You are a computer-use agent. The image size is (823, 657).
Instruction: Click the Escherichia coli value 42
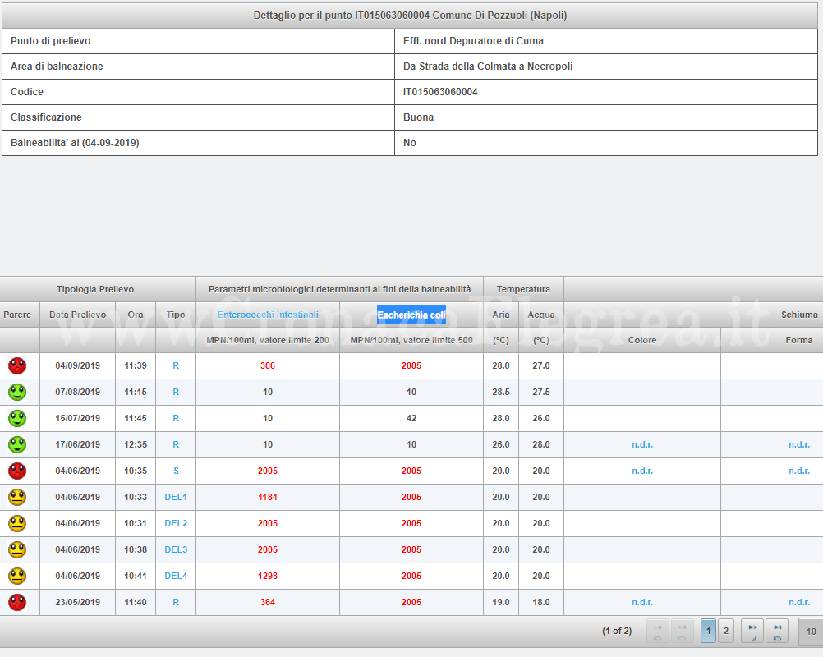411,418
